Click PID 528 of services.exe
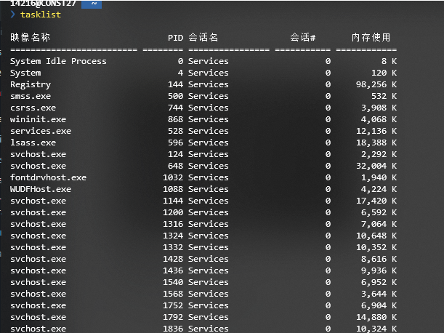Screen dimensions: 444x333 coord(176,131)
